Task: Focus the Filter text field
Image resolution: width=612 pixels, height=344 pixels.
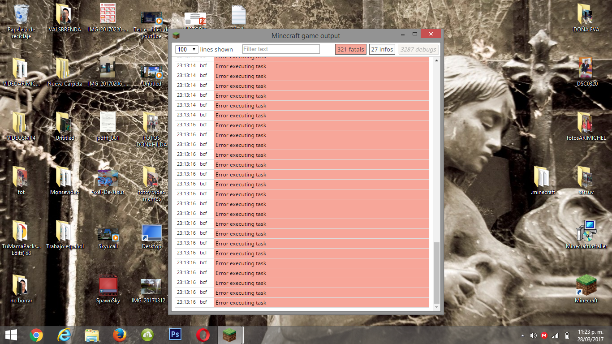Action: [x=281, y=49]
